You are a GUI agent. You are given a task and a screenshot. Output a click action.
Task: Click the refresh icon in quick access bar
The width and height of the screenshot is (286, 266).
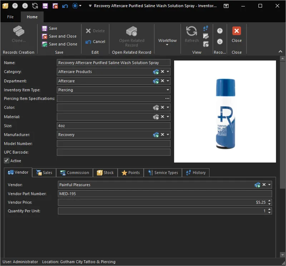[x=35, y=6]
